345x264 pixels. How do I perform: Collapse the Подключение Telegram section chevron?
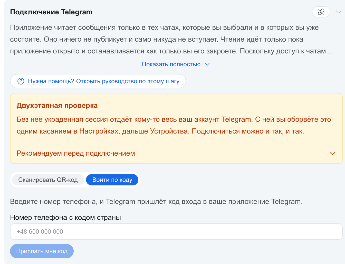coord(339,12)
